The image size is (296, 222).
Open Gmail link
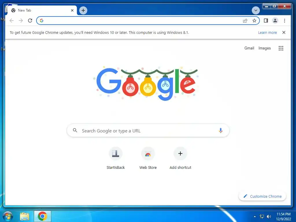[x=249, y=48]
